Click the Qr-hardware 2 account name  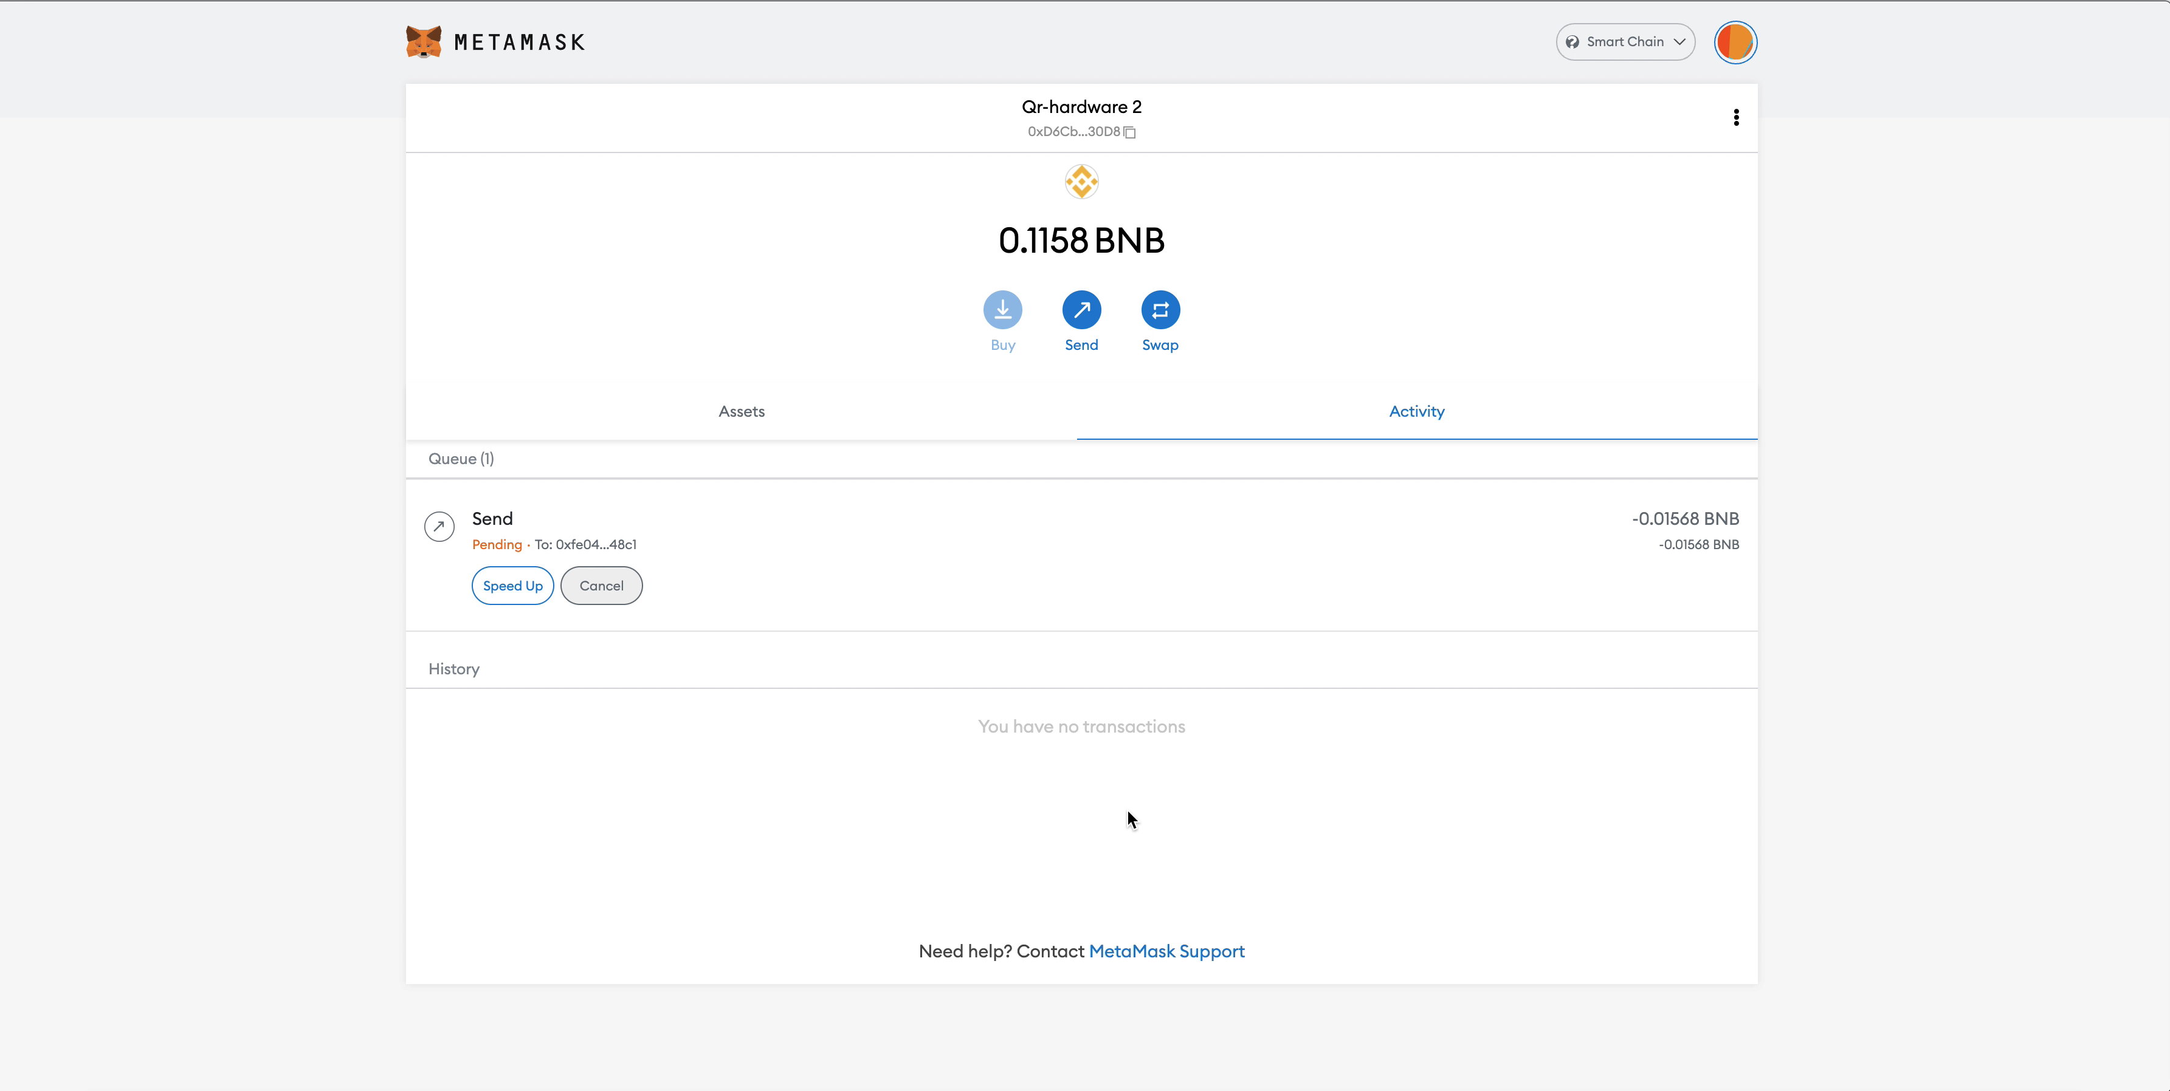click(x=1081, y=107)
